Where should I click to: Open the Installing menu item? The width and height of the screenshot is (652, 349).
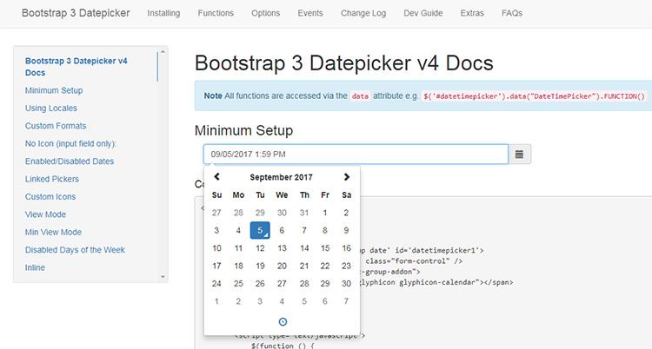164,14
